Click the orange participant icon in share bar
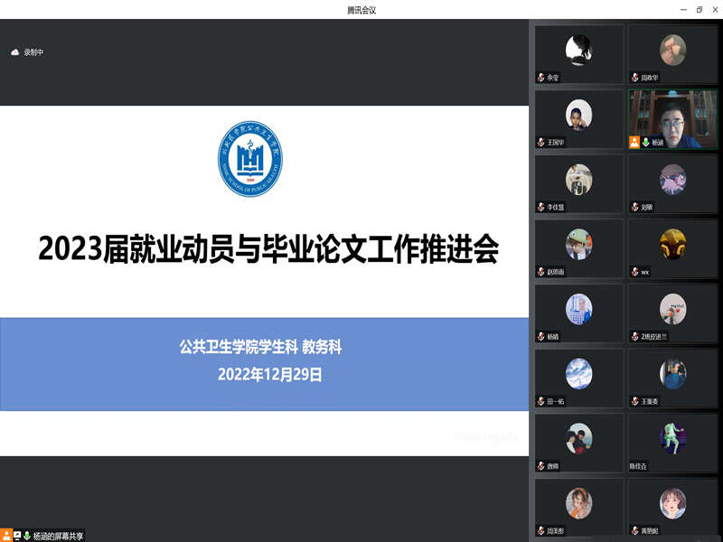This screenshot has width=723, height=542. (6, 535)
